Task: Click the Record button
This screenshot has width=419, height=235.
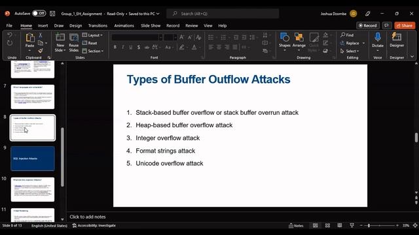Action: pyautogui.click(x=368, y=25)
